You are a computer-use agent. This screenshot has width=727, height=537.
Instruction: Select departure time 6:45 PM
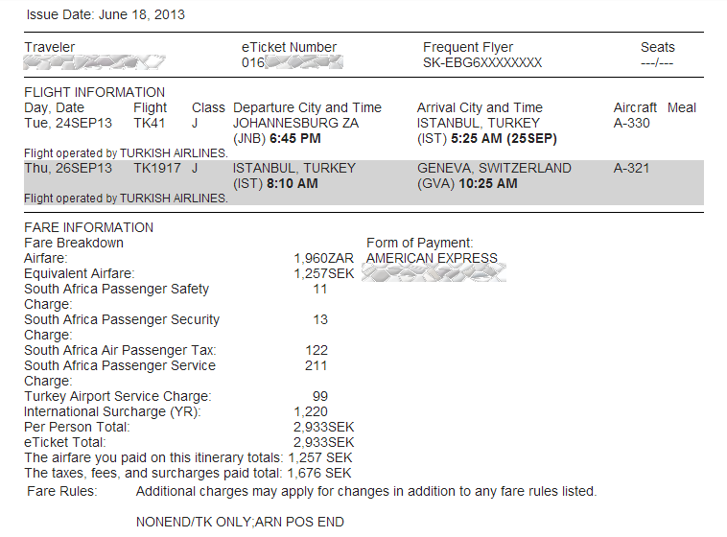(x=295, y=138)
